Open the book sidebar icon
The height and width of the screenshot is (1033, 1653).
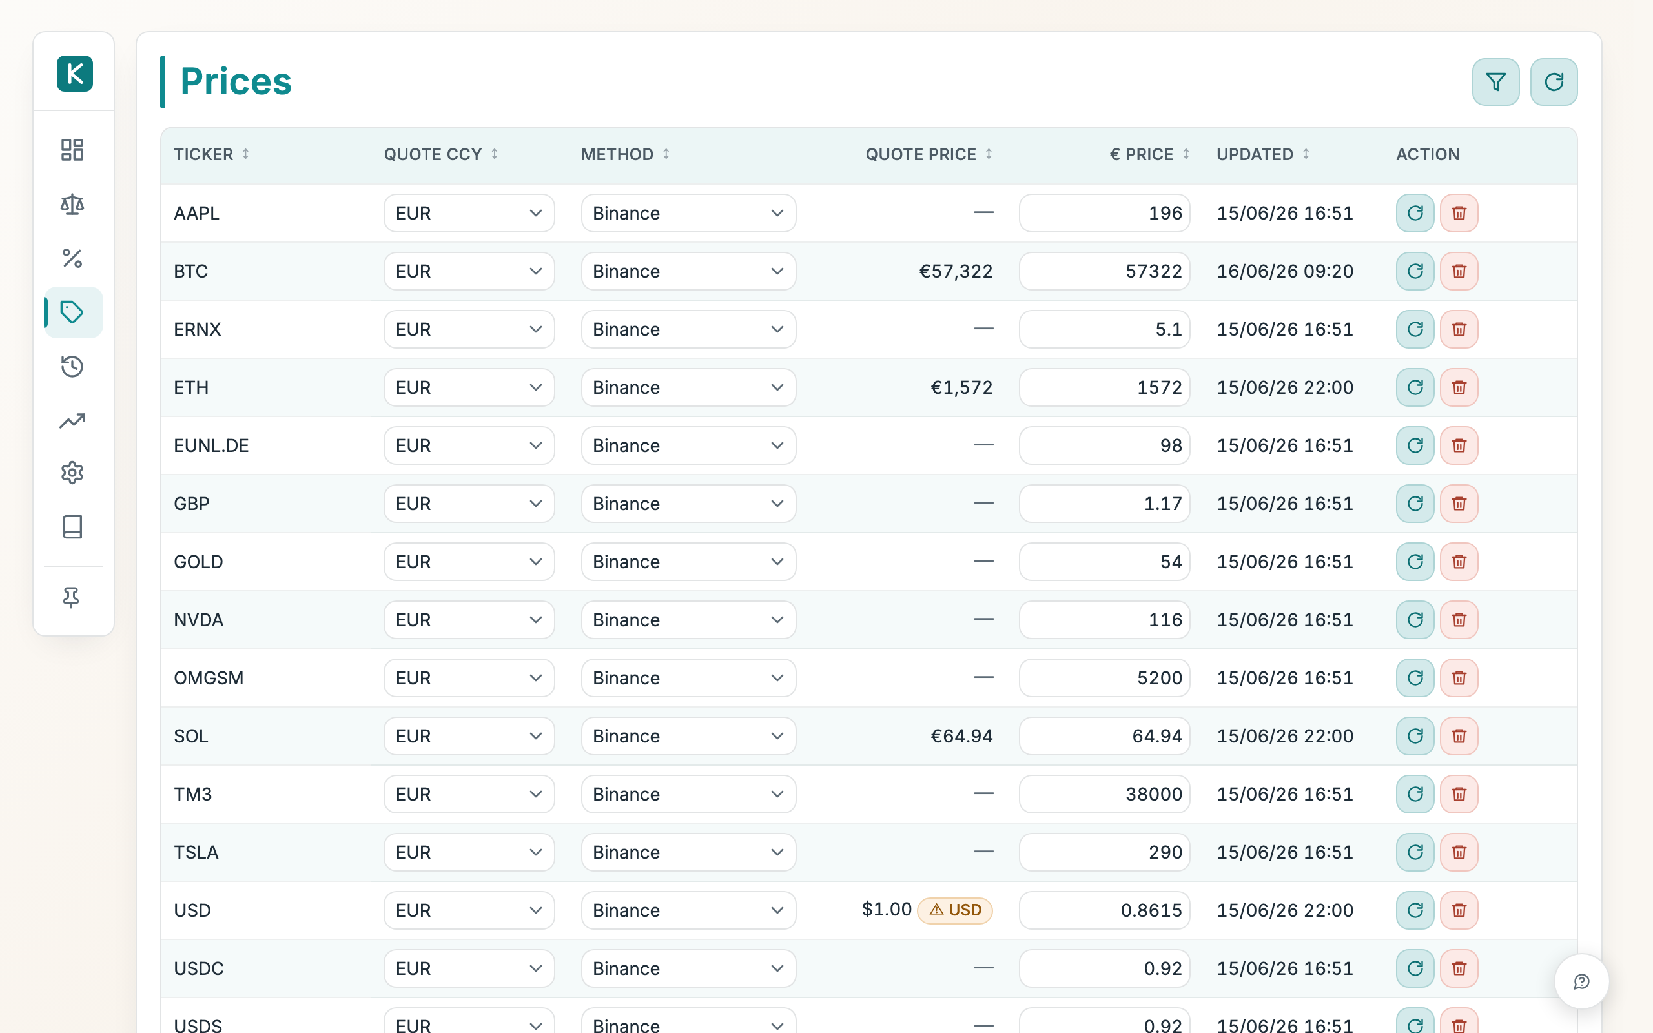pos(72,527)
